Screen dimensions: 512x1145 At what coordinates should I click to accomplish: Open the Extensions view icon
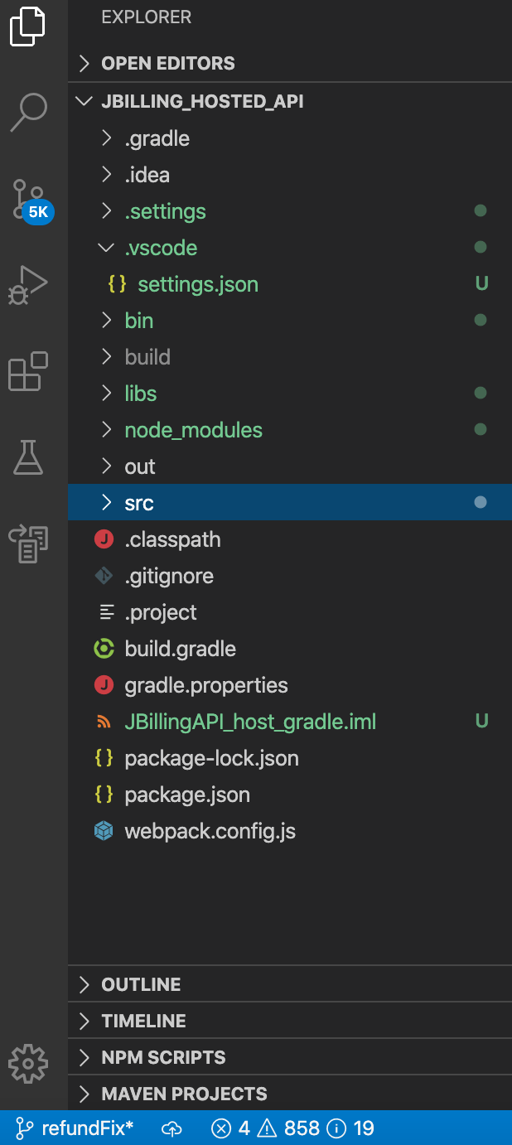tap(29, 372)
